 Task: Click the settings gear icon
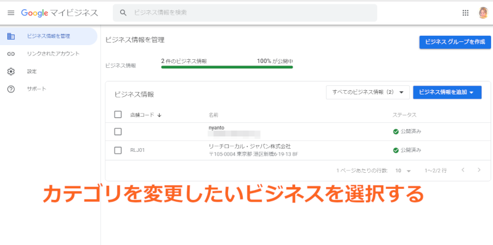coord(11,72)
